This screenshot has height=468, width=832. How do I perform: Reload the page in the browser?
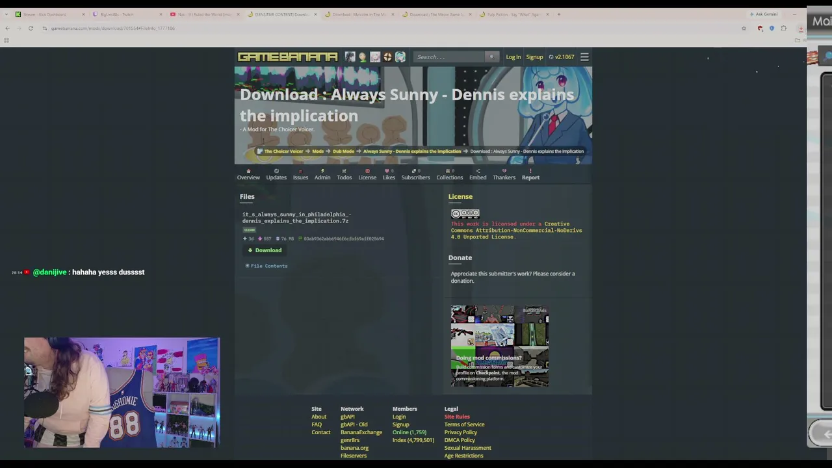pos(31,28)
